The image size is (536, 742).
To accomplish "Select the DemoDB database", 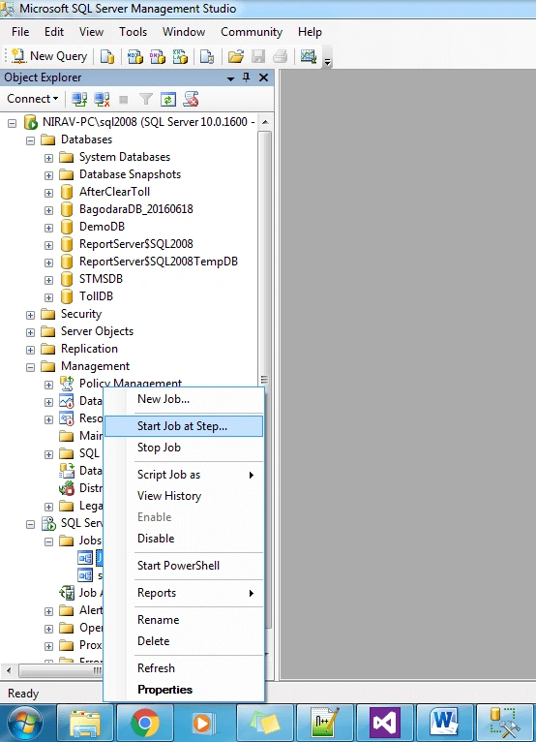I will pos(103,227).
